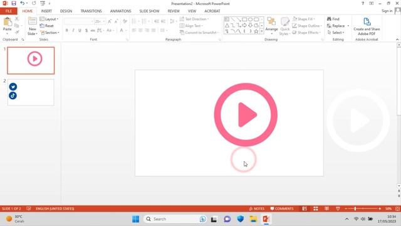The height and width of the screenshot is (226, 401).
Task: Toggle the Notes pane
Action: tap(256, 208)
